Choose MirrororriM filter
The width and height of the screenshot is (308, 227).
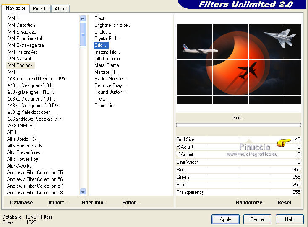pyautogui.click(x=104, y=72)
